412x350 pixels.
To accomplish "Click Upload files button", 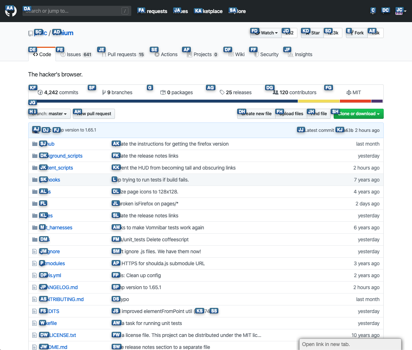I will click(291, 114).
